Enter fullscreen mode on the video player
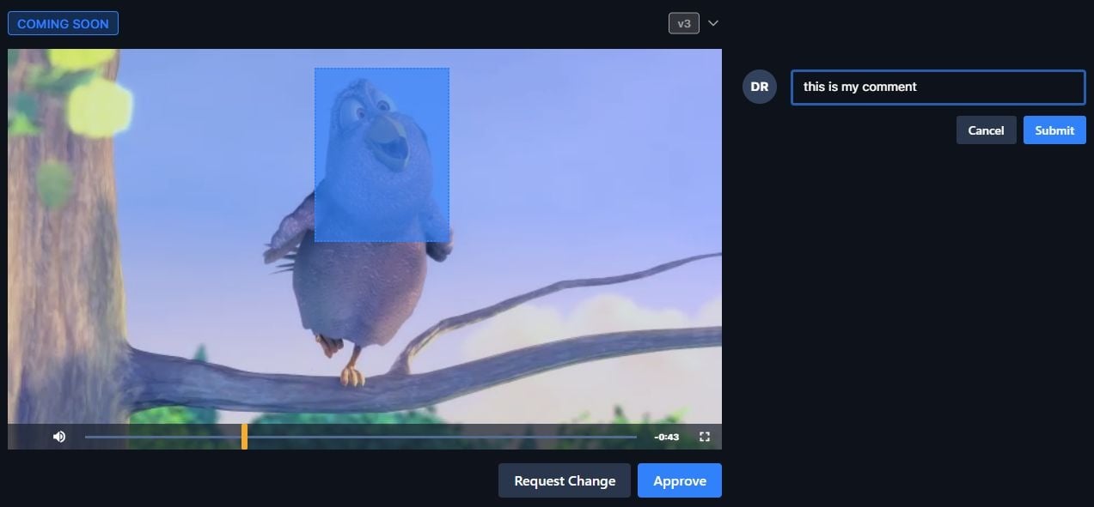Screen dimensions: 1094x507 pyautogui.click(x=705, y=437)
